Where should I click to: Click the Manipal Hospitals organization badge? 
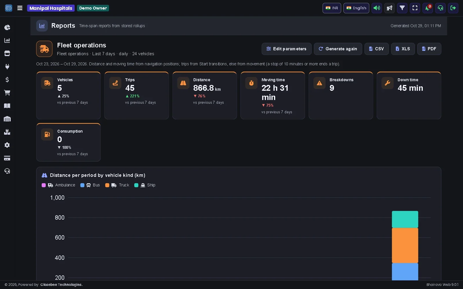coord(51,8)
